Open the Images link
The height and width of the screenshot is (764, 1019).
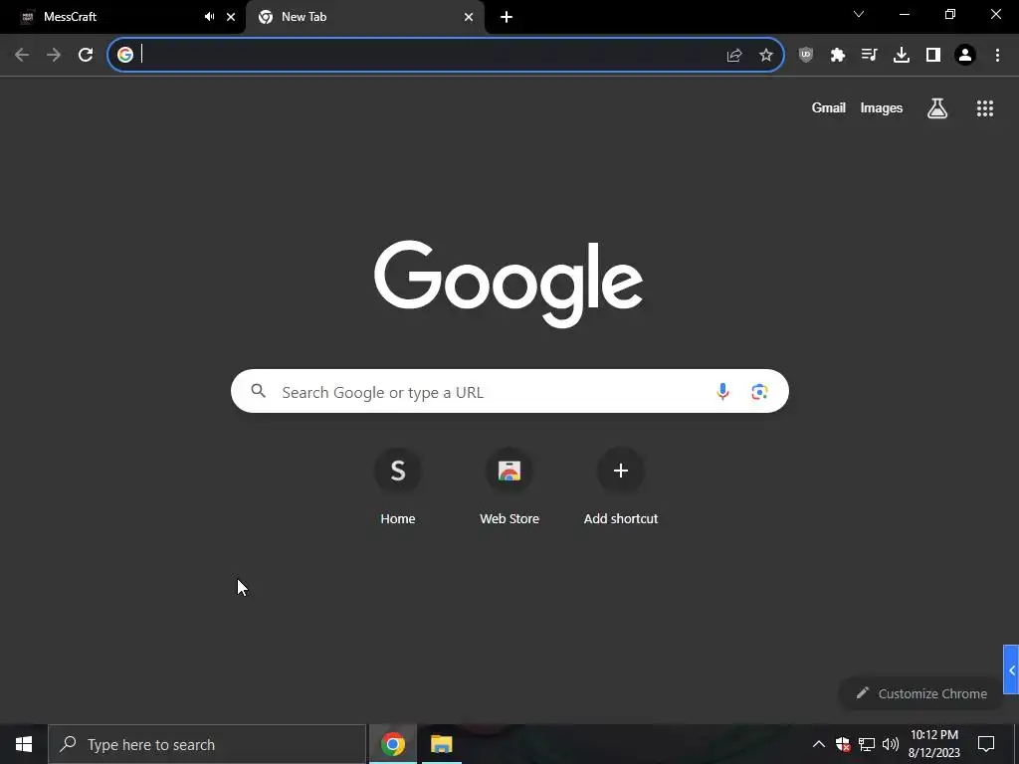click(882, 107)
